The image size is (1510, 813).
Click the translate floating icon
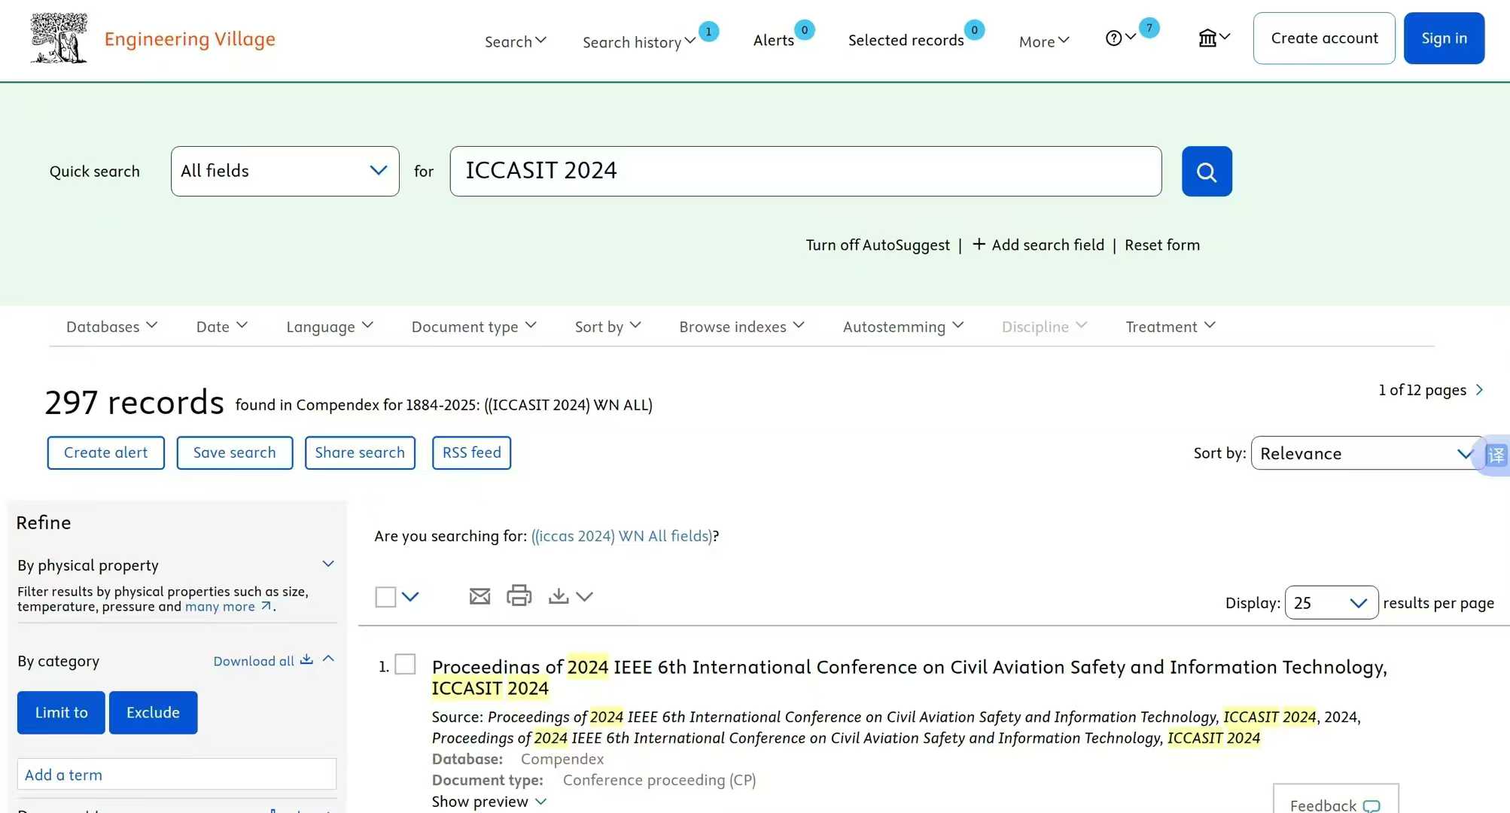pos(1495,455)
